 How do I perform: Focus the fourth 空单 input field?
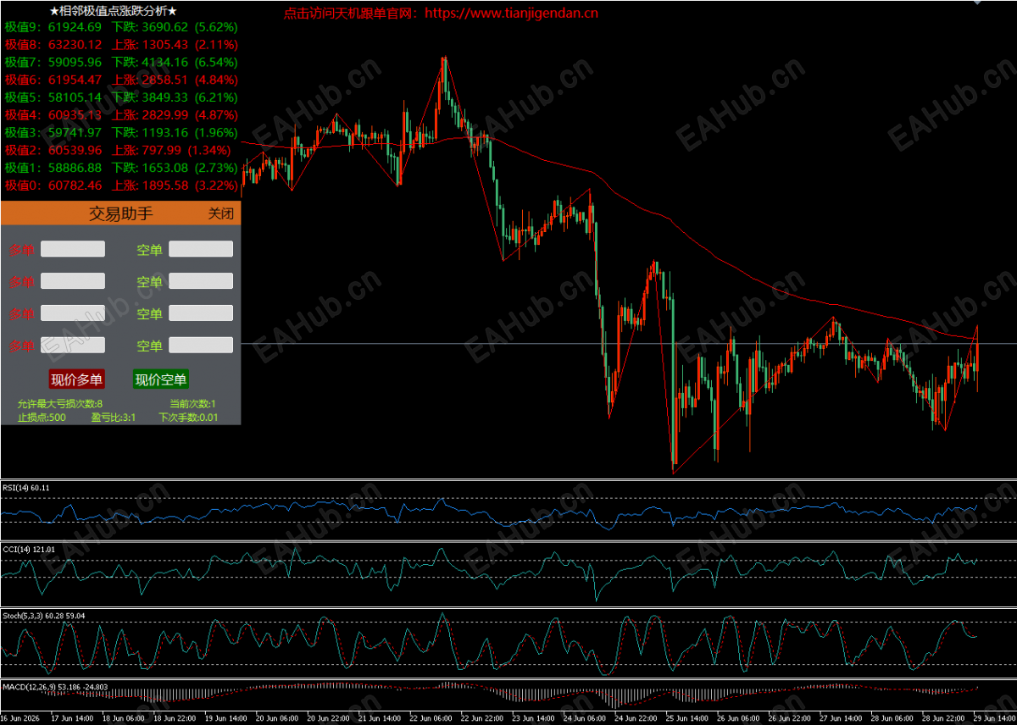point(201,345)
